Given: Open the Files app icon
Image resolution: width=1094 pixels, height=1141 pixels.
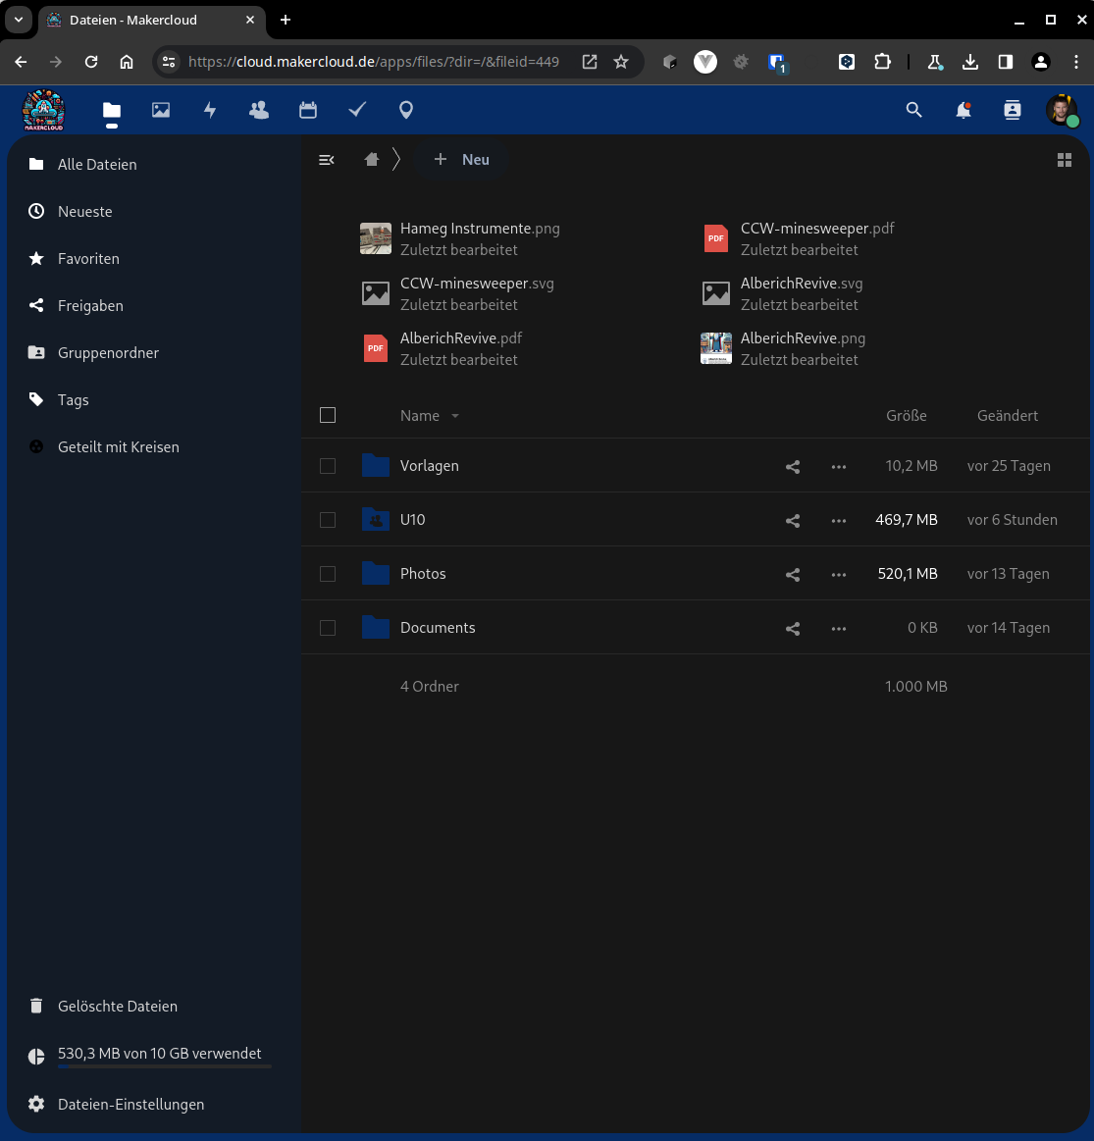Looking at the screenshot, I should (x=111, y=110).
